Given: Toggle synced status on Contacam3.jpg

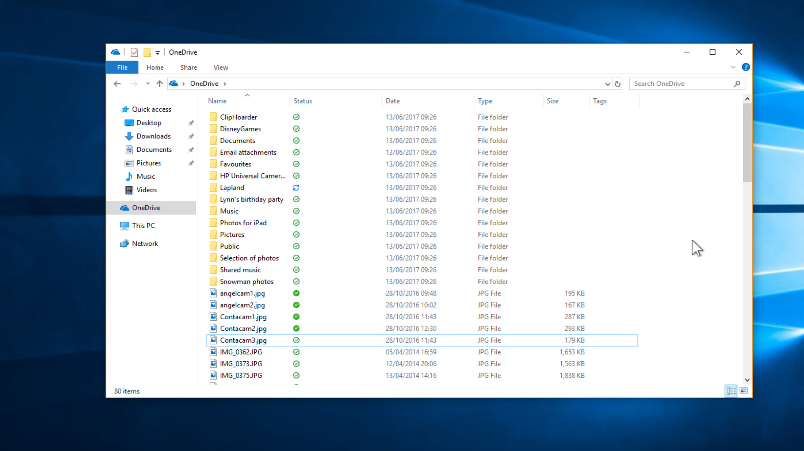Looking at the screenshot, I should coord(295,340).
